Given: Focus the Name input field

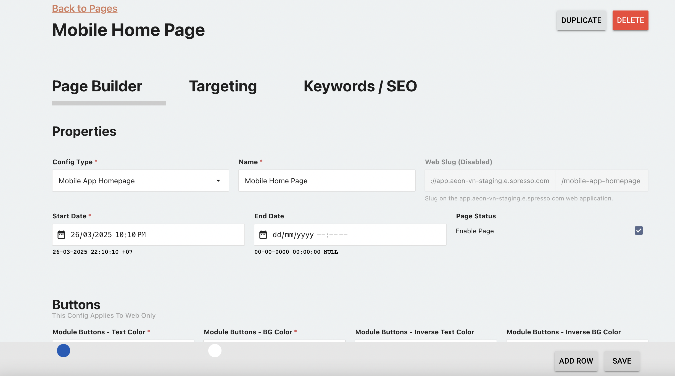Looking at the screenshot, I should click(x=326, y=181).
